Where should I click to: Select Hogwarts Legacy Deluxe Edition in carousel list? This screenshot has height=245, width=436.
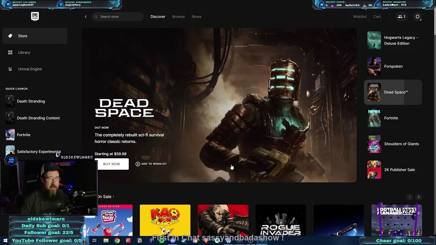tap(393, 40)
